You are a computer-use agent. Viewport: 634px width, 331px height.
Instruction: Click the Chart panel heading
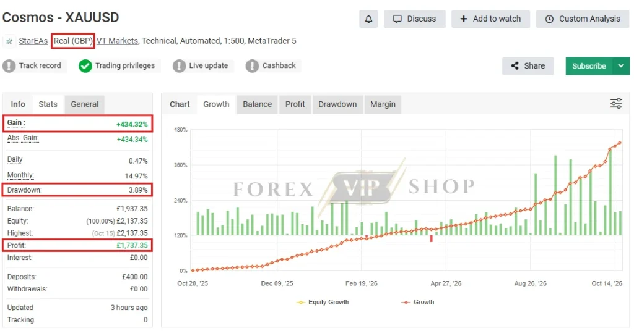point(180,104)
